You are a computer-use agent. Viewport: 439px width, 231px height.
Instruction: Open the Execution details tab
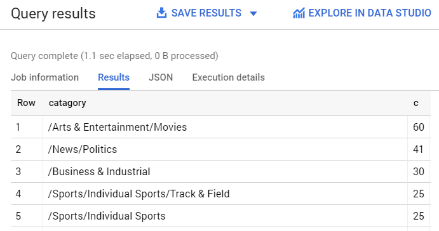tap(229, 77)
